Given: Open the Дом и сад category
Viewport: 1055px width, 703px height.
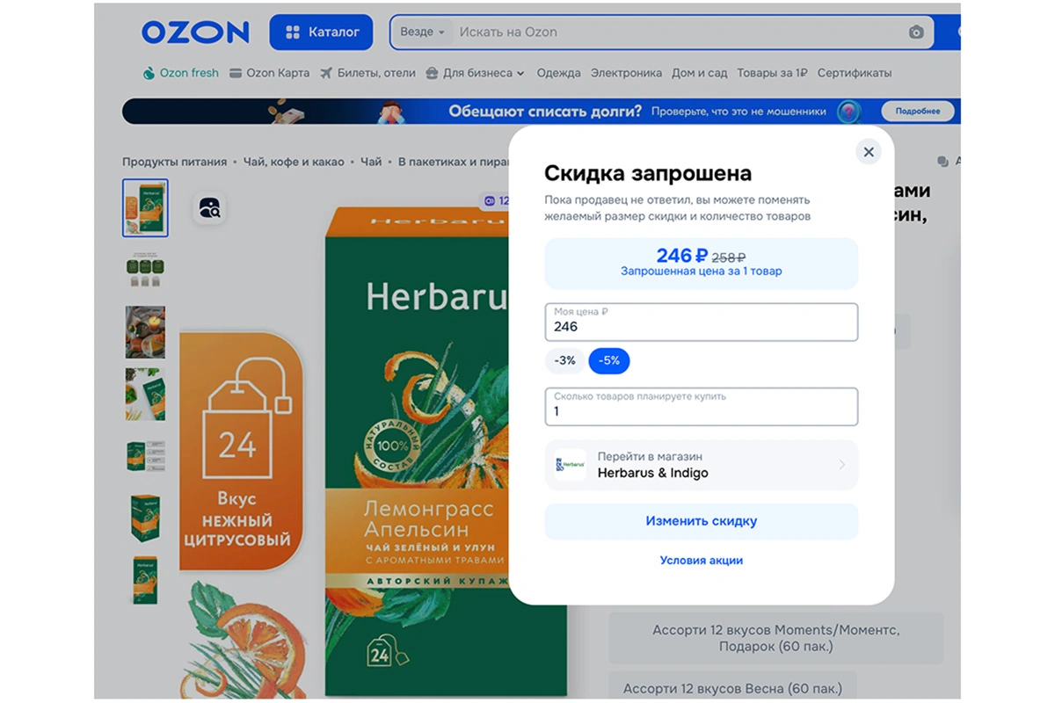Looking at the screenshot, I should (700, 73).
